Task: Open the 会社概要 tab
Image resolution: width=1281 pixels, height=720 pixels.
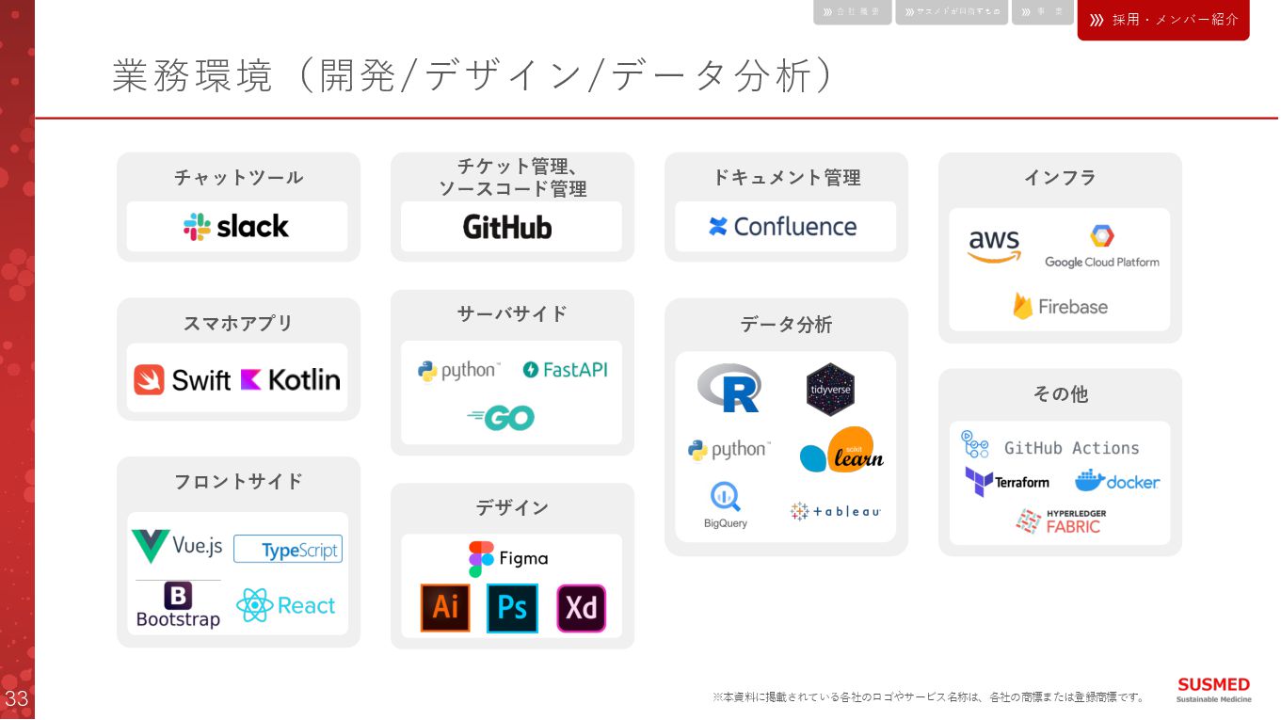Action: tap(853, 11)
